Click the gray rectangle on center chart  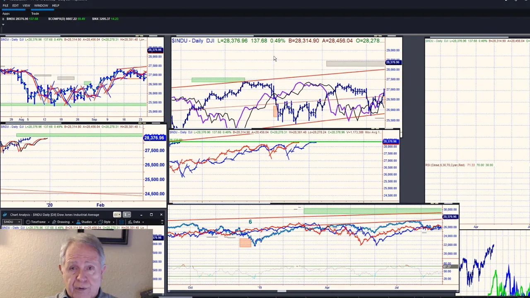pos(355,63)
